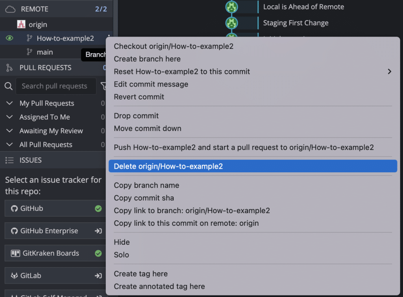The width and height of the screenshot is (403, 297).
Task: Click Create branch here
Action: [x=147, y=59]
